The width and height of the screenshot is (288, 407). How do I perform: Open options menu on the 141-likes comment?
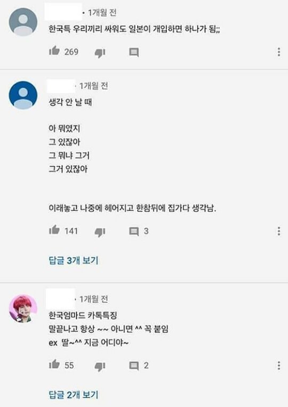tap(278, 231)
